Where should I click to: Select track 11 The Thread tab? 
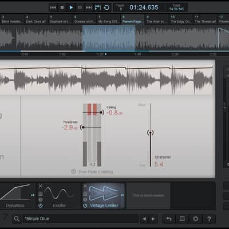pos(205,19)
